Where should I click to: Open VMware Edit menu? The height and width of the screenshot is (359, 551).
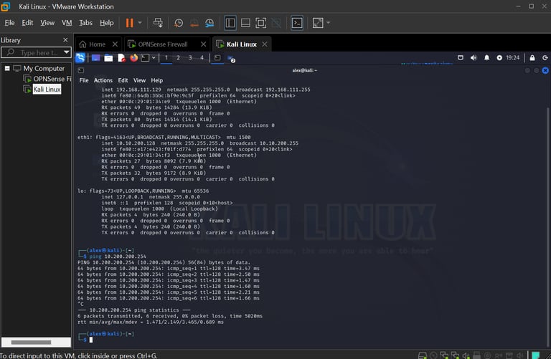tap(27, 23)
